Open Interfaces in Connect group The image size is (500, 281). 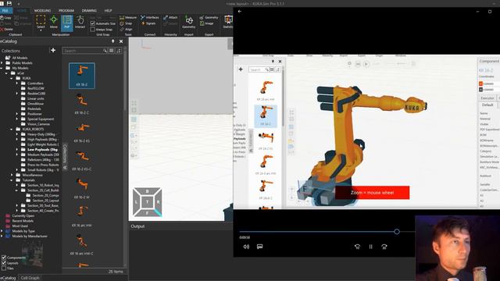tap(149, 17)
